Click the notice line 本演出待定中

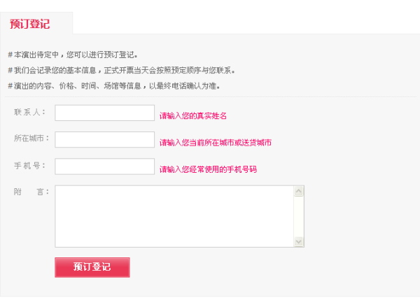[x=73, y=55]
